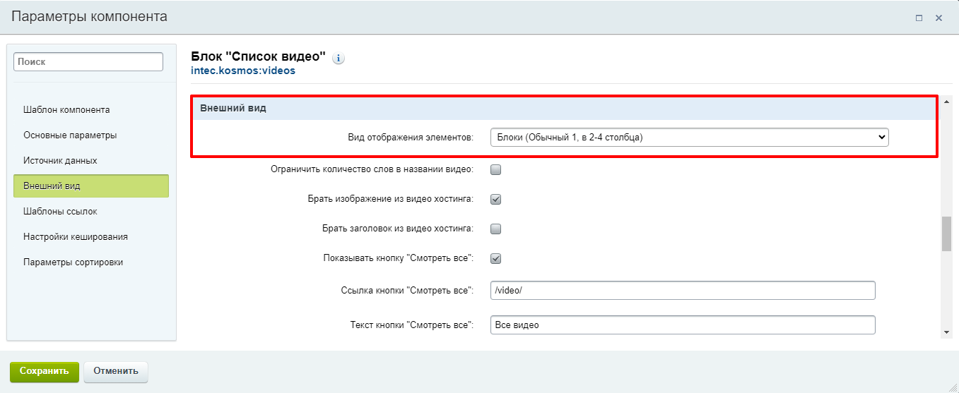Viewport: 959px width, 393px height.
Task: Click the scroll up arrow
Action: [946, 100]
